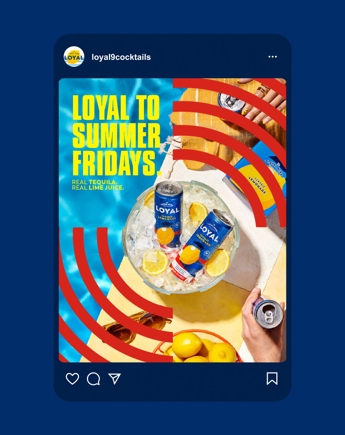This screenshot has height=435, width=345.
Task: Share the post using the paper plane icon
Action: [x=115, y=379]
